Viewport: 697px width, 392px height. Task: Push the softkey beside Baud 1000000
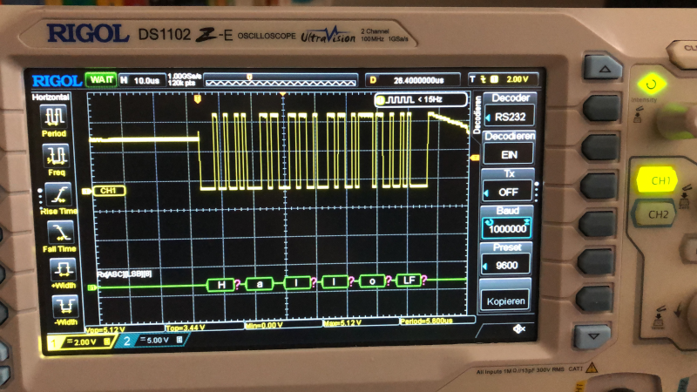pyautogui.click(x=596, y=224)
